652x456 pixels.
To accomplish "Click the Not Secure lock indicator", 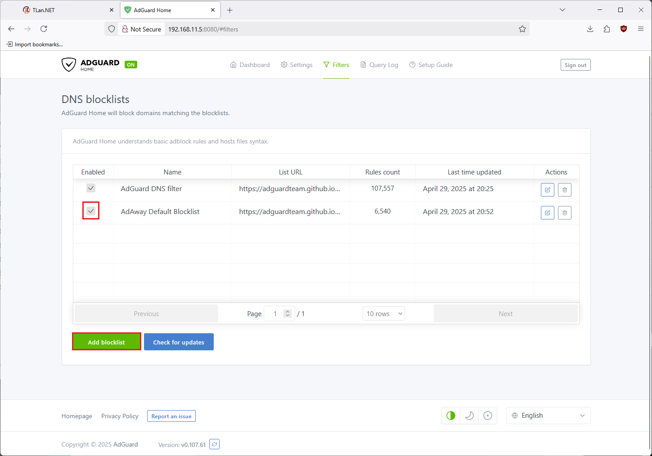I will (142, 29).
